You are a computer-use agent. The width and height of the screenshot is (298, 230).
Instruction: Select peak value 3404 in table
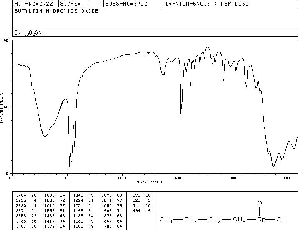click(x=21, y=195)
